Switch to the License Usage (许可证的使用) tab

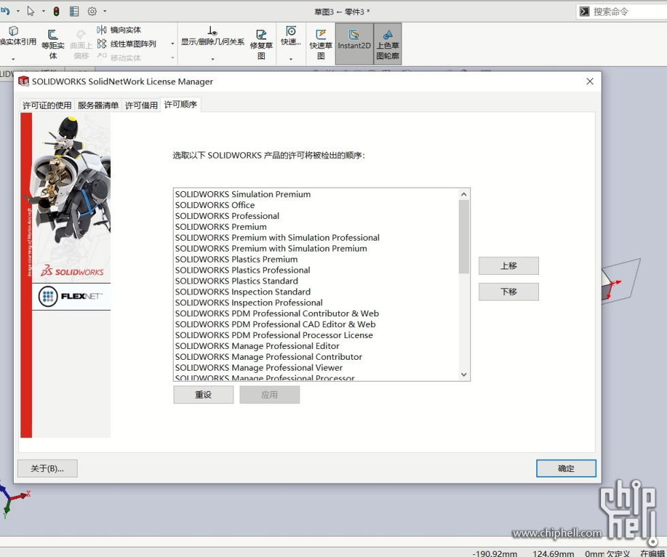(x=47, y=105)
